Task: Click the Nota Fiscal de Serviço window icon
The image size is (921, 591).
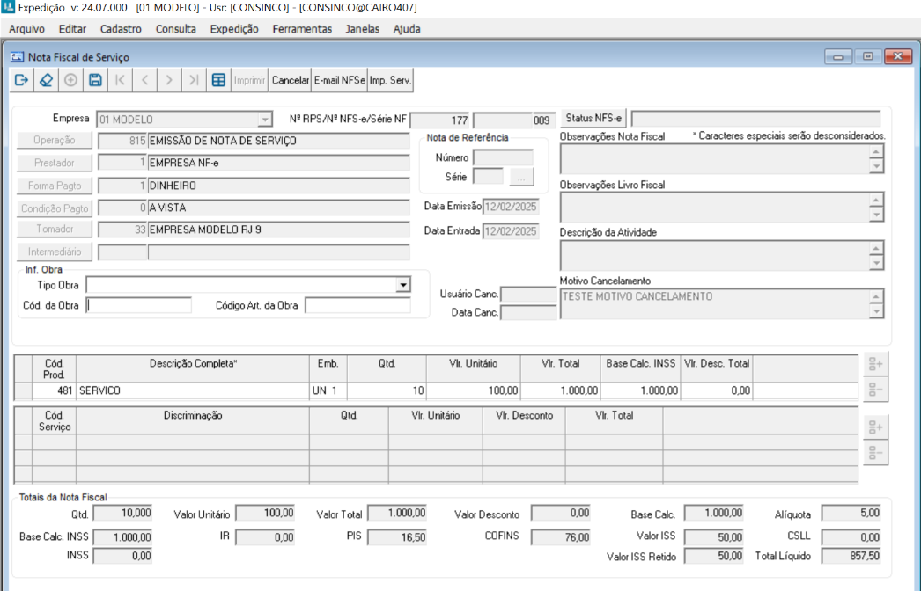Action: click(x=17, y=57)
